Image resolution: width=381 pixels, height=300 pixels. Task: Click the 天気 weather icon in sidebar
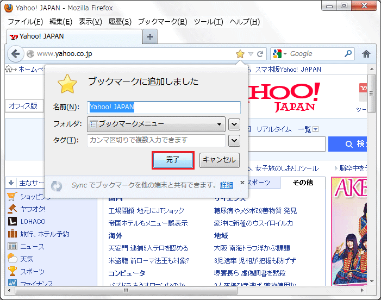click(x=12, y=259)
